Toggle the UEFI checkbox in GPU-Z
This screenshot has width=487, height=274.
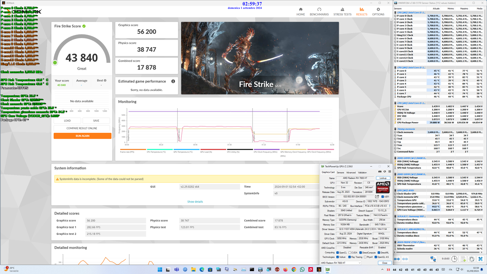pyautogui.click(x=382, y=196)
